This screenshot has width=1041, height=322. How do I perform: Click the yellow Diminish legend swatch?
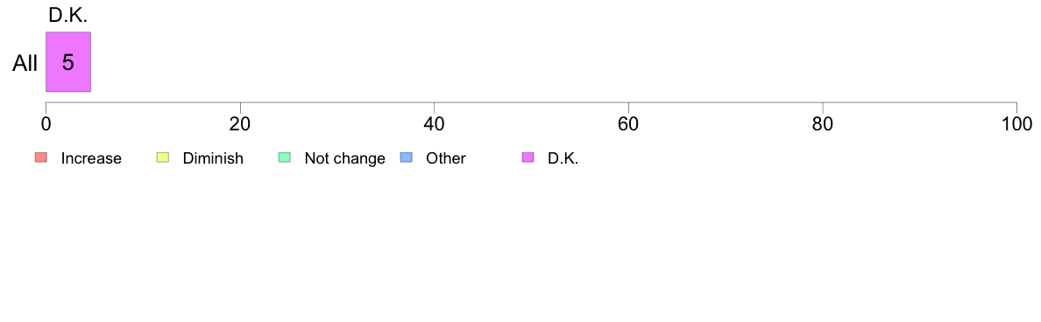[x=163, y=157]
